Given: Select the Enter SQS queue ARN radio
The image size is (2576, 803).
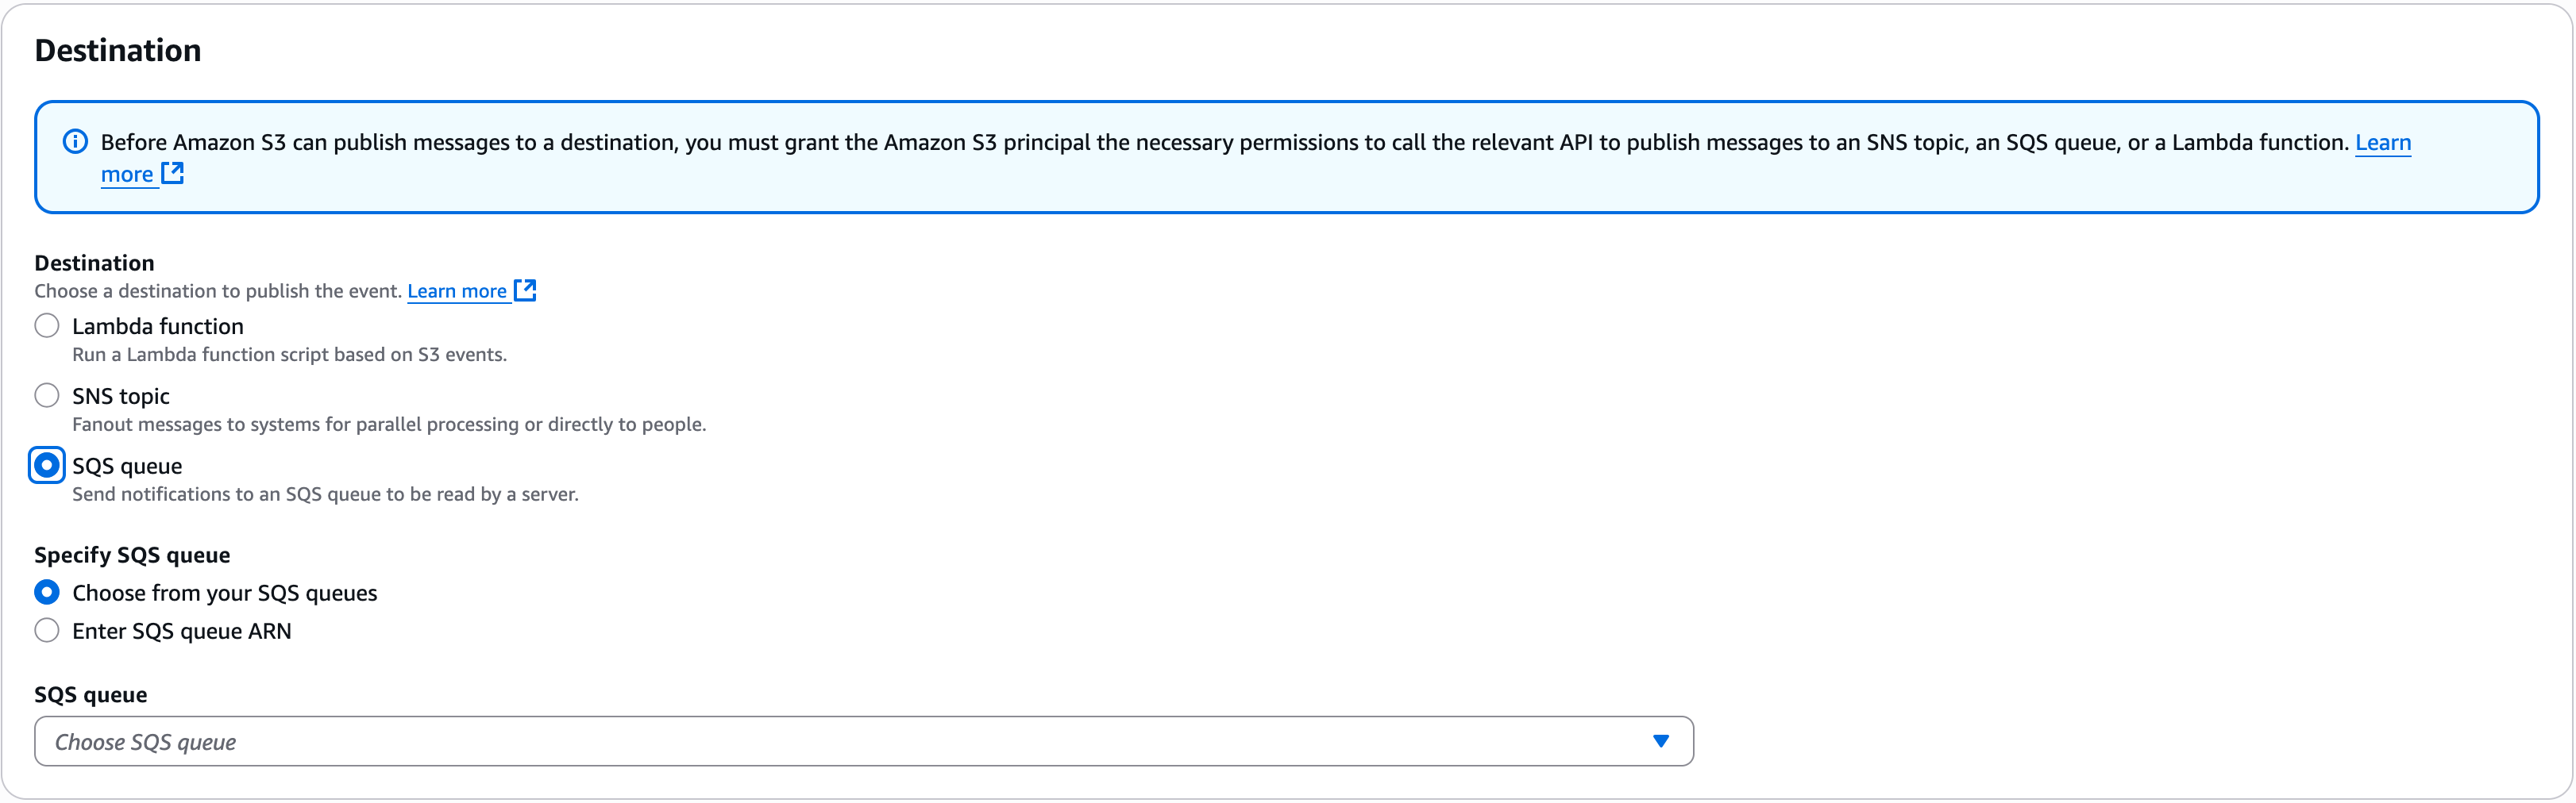Looking at the screenshot, I should (47, 632).
